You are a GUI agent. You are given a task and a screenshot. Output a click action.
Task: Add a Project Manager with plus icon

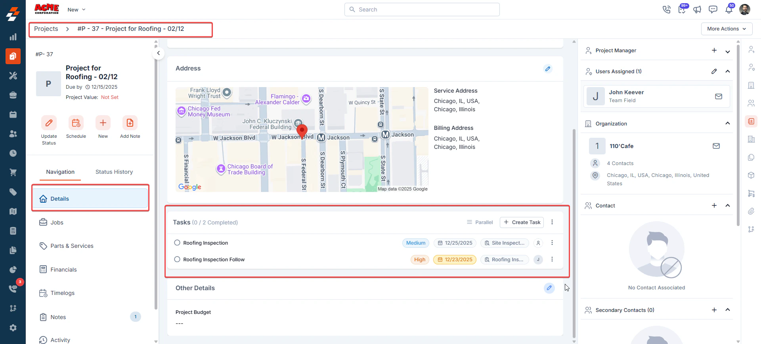[714, 50]
